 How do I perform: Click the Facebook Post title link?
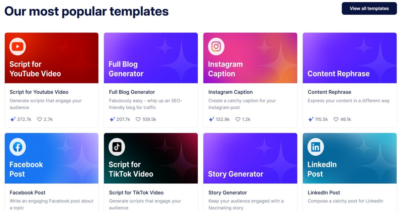(x=28, y=193)
